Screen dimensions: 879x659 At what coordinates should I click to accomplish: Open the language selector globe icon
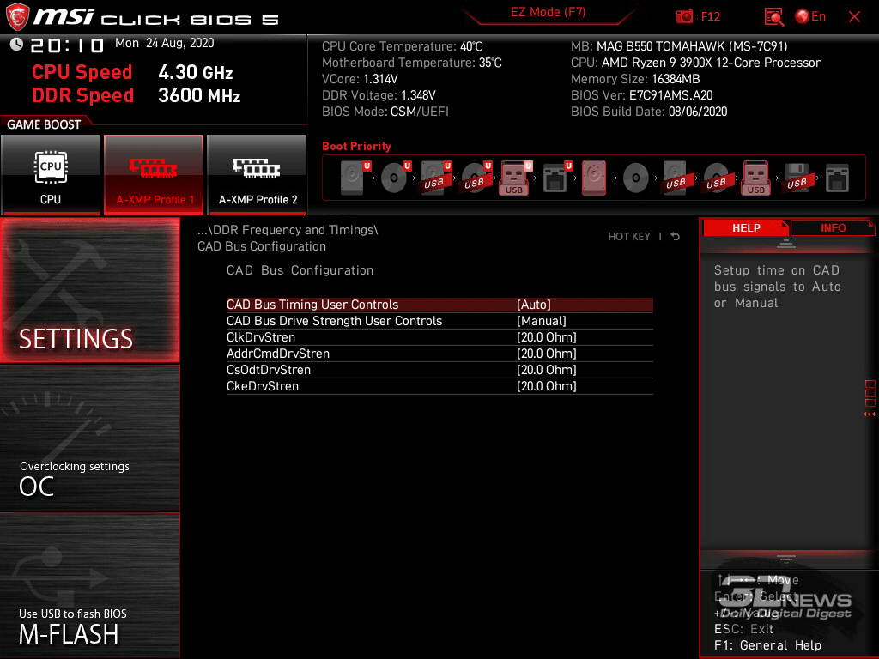pos(803,17)
